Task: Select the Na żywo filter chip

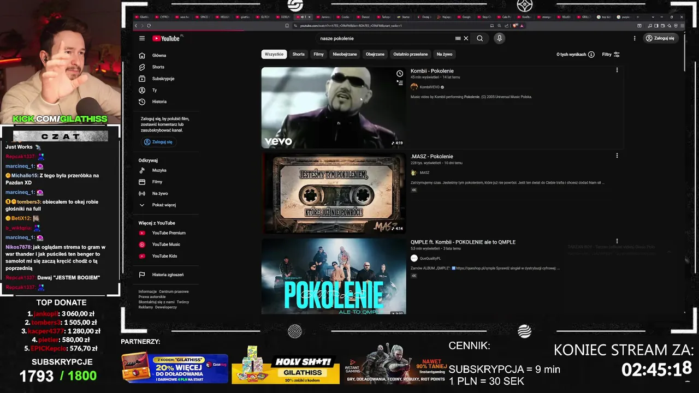Action: click(444, 54)
